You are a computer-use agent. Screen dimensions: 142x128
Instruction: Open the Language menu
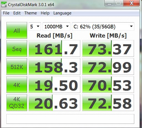click(62, 13)
